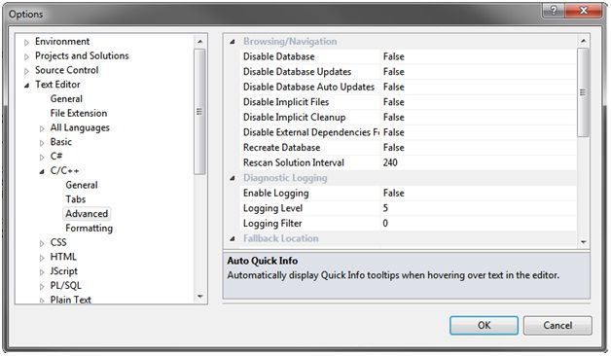The width and height of the screenshot is (611, 356).
Task: Select Tabs under C/C++
Action: click(75, 199)
